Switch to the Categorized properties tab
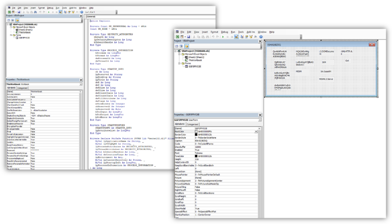This screenshot has width=392, height=224. coord(193,124)
